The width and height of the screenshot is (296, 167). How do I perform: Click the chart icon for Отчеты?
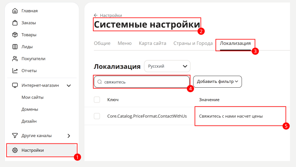tap(15, 70)
